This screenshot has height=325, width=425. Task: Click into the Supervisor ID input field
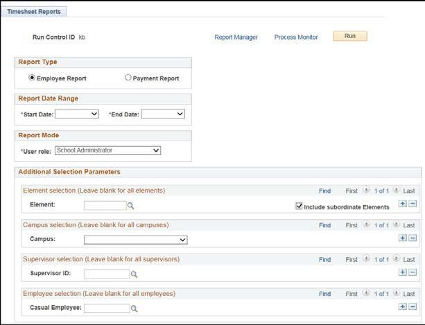tap(106, 274)
